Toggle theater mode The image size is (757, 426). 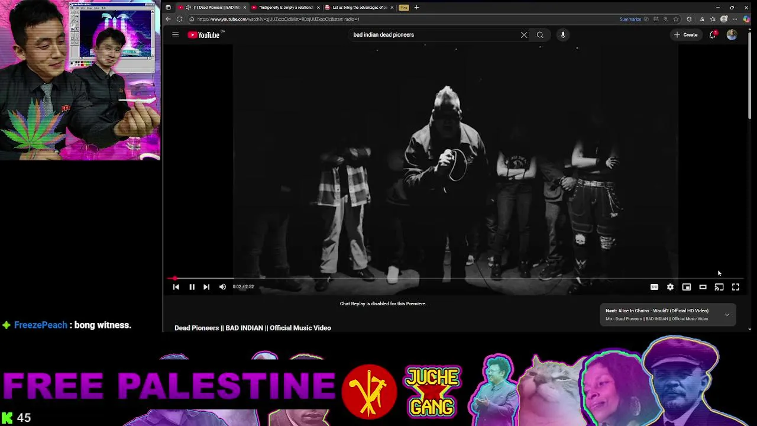[x=703, y=287]
